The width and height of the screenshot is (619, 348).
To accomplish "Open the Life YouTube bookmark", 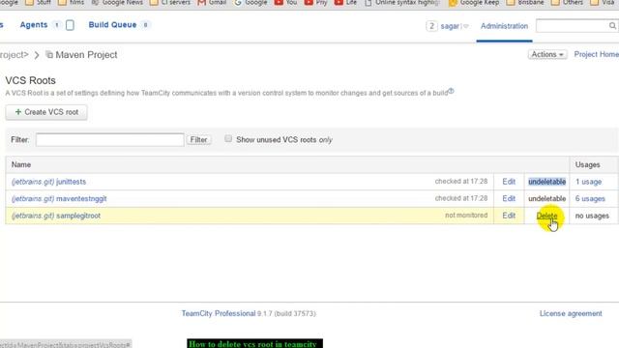I will click(345, 2).
